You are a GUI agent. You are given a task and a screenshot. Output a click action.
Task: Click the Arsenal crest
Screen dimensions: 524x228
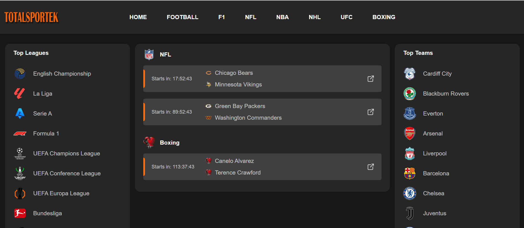410,134
